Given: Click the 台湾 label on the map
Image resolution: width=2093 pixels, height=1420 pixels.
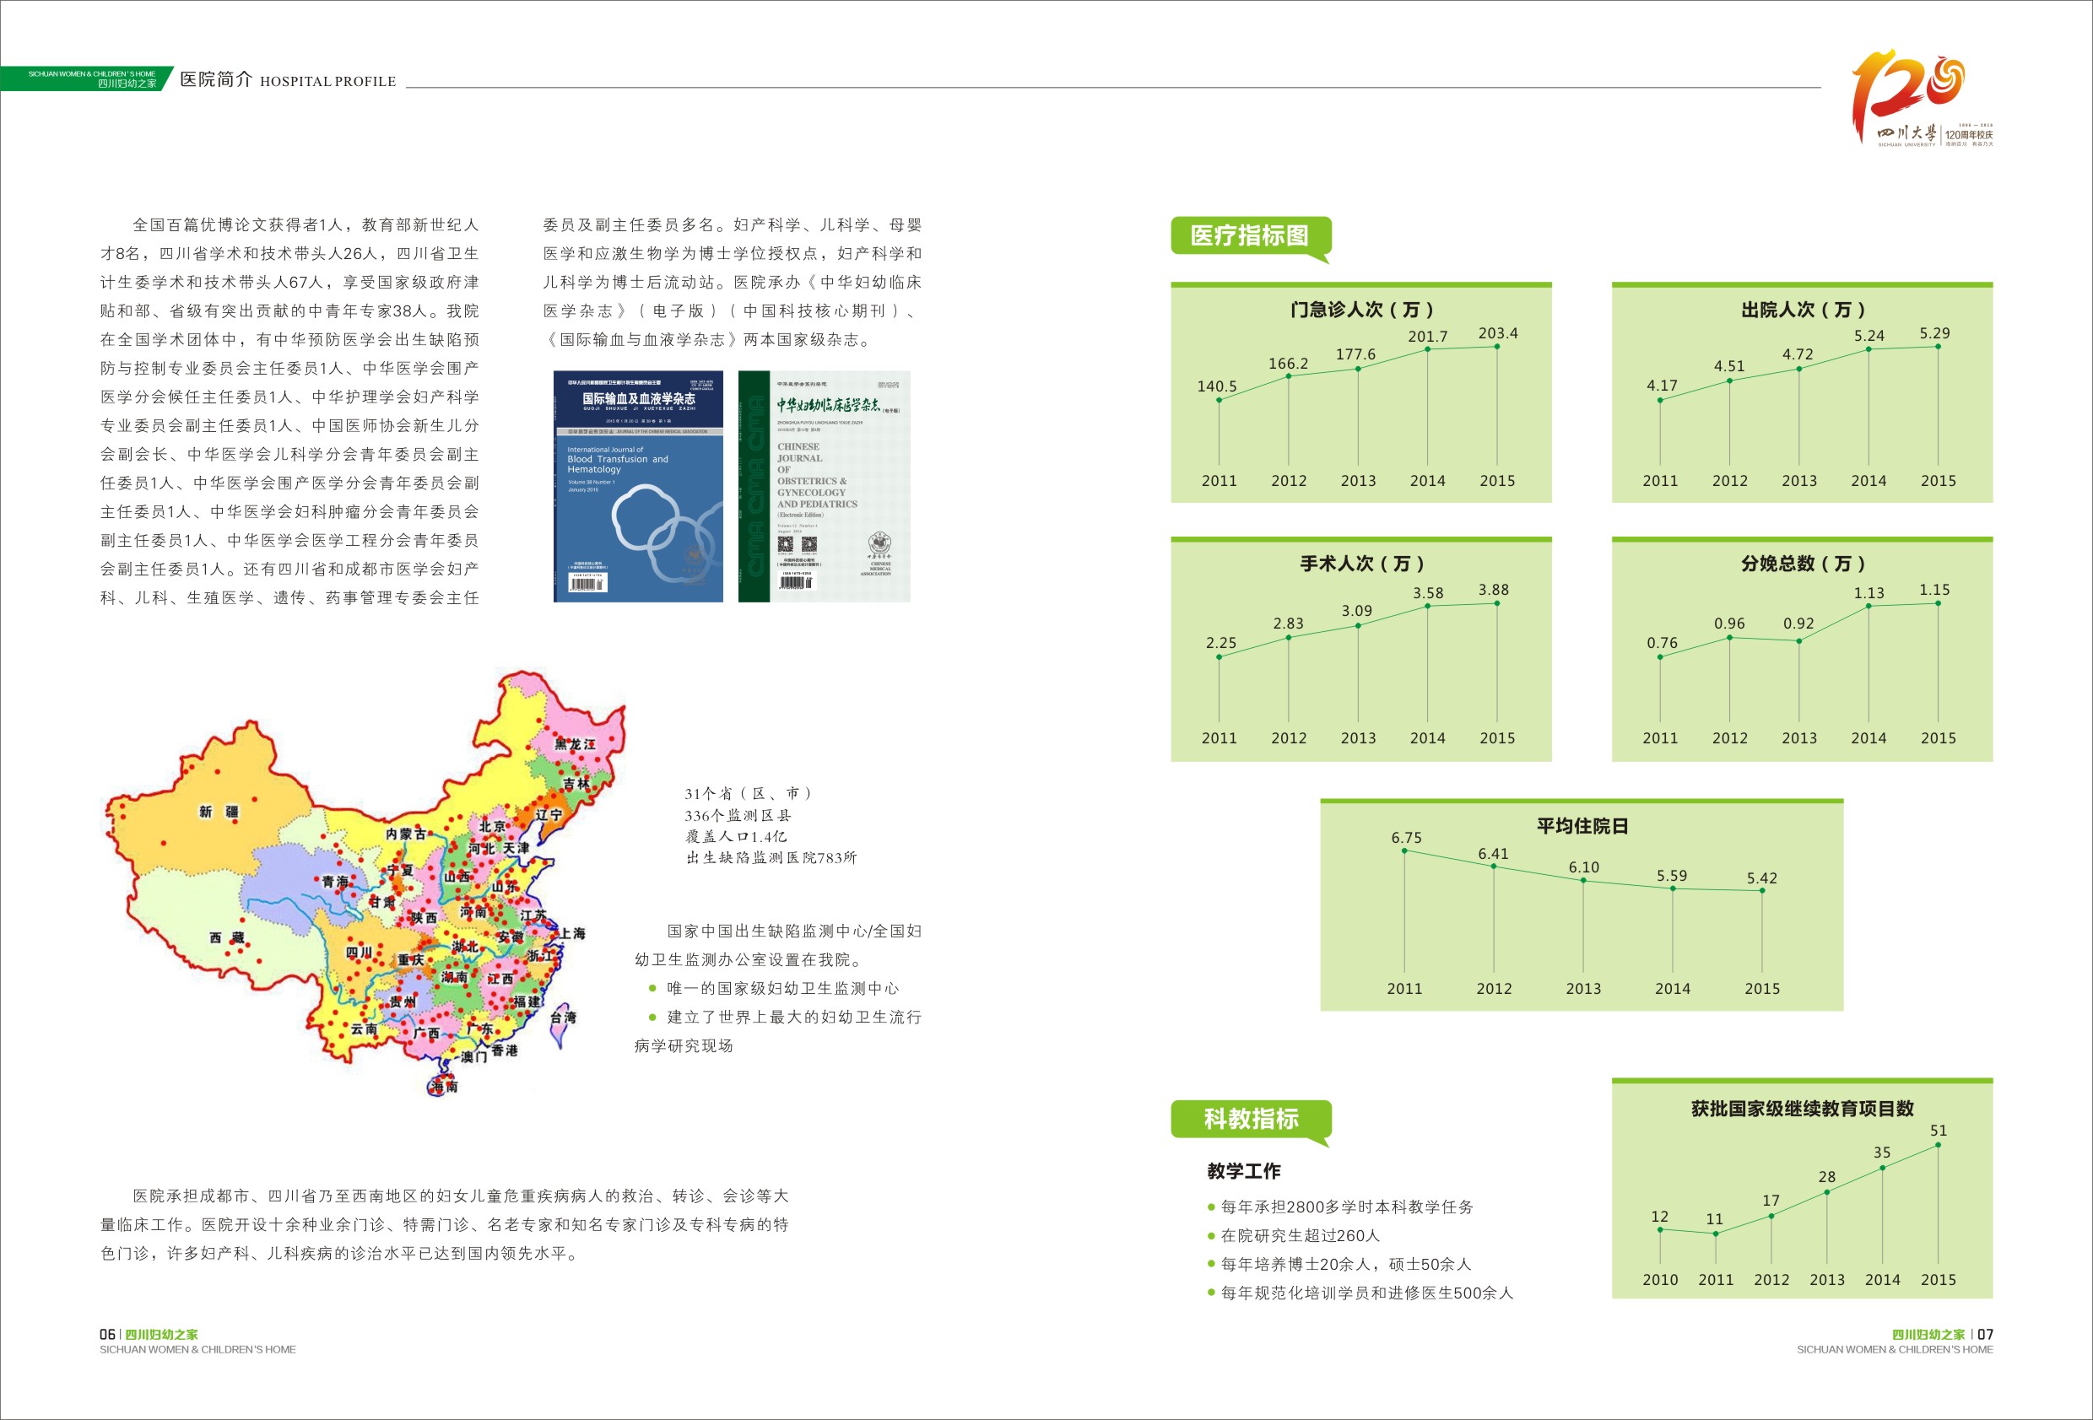Looking at the screenshot, I should (564, 1018).
